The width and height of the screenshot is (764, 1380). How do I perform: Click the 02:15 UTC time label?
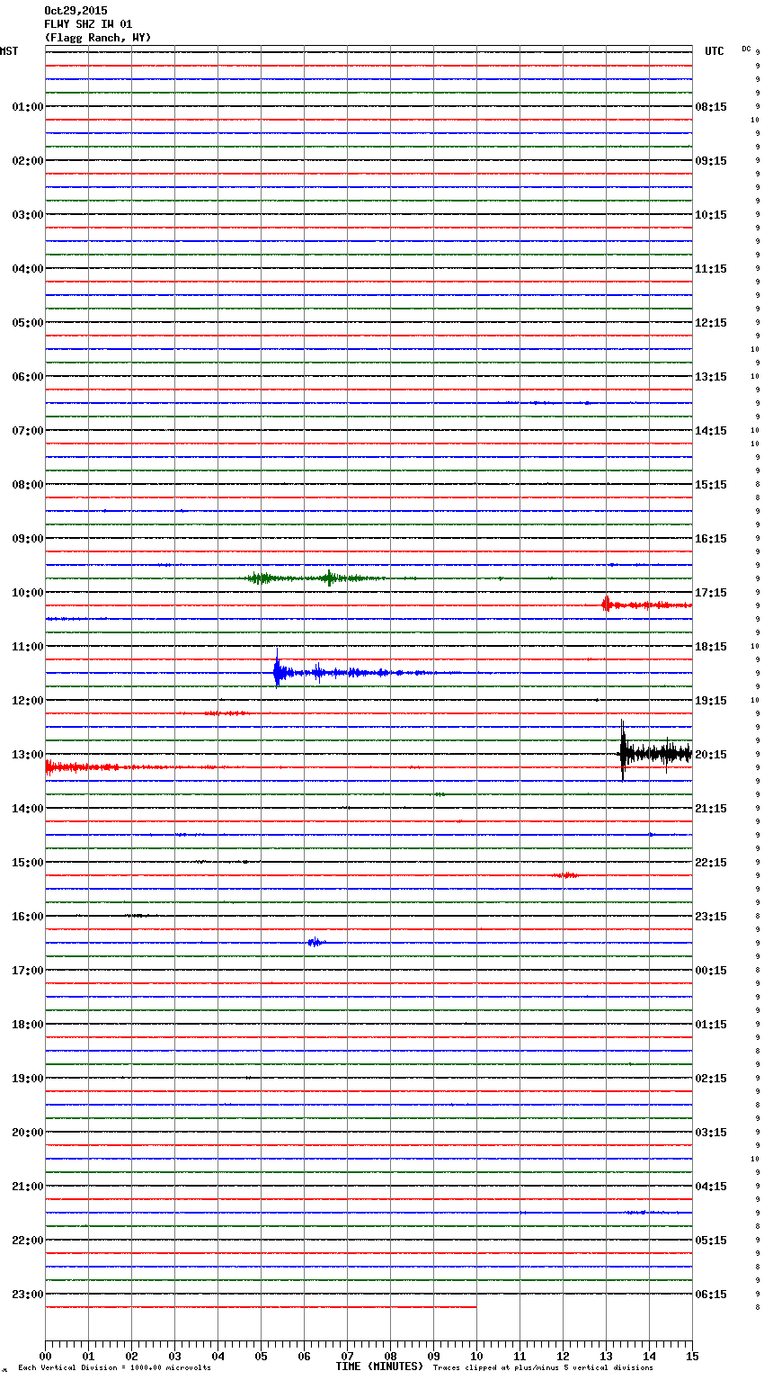pos(711,1079)
